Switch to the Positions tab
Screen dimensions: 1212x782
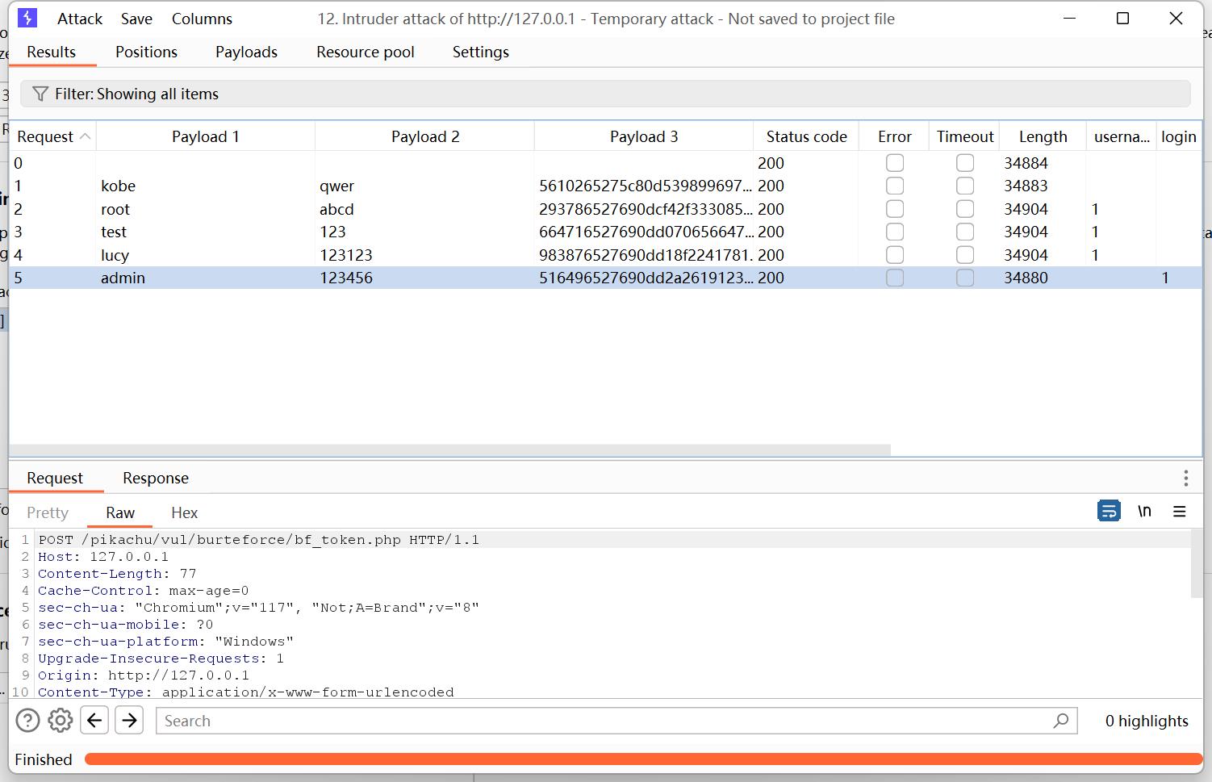point(146,52)
